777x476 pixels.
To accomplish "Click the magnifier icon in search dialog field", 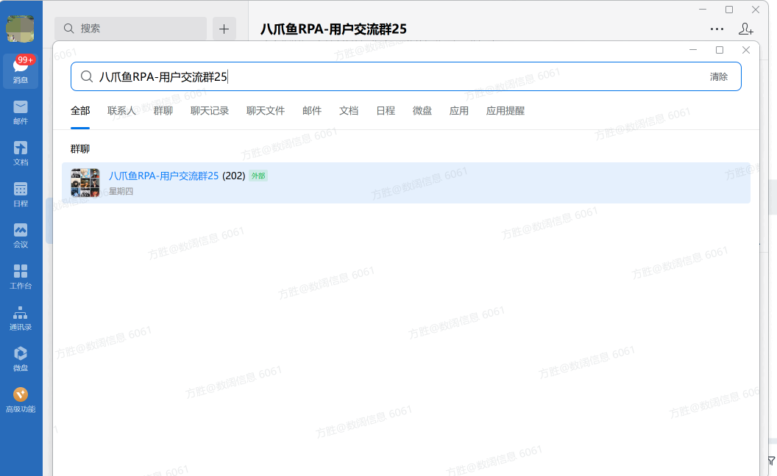I will click(87, 76).
